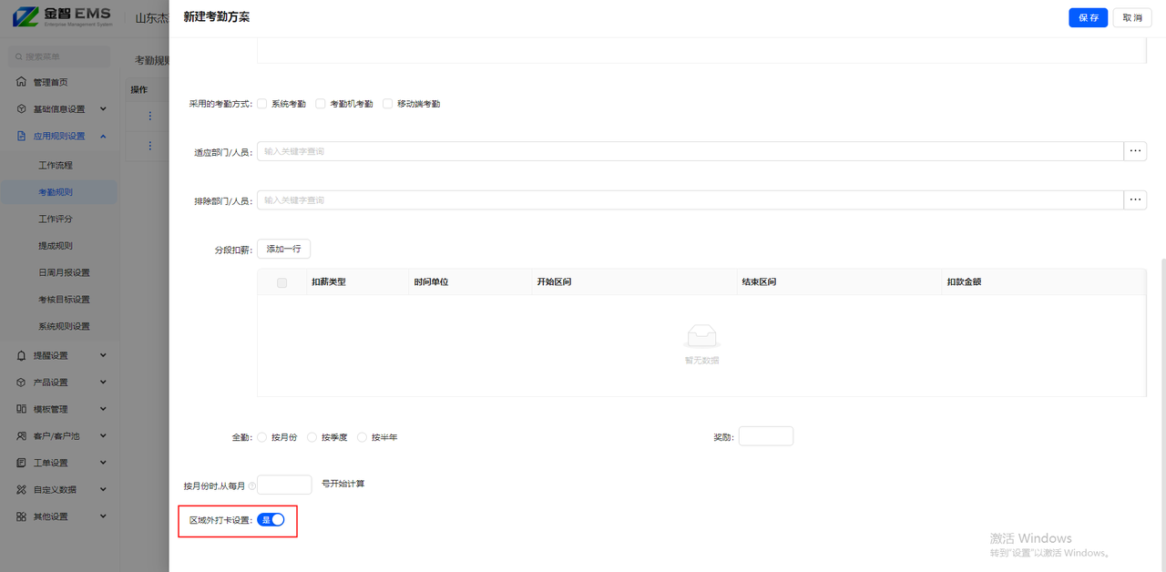The image size is (1166, 572).
Task: Toggle the 区域外打卡设置 switch
Action: click(x=271, y=520)
